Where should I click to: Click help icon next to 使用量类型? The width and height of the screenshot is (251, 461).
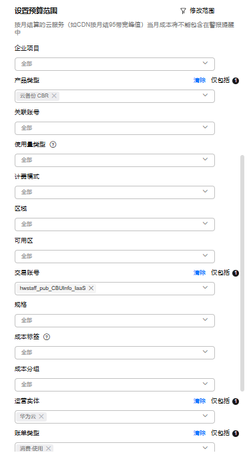tap(53, 145)
